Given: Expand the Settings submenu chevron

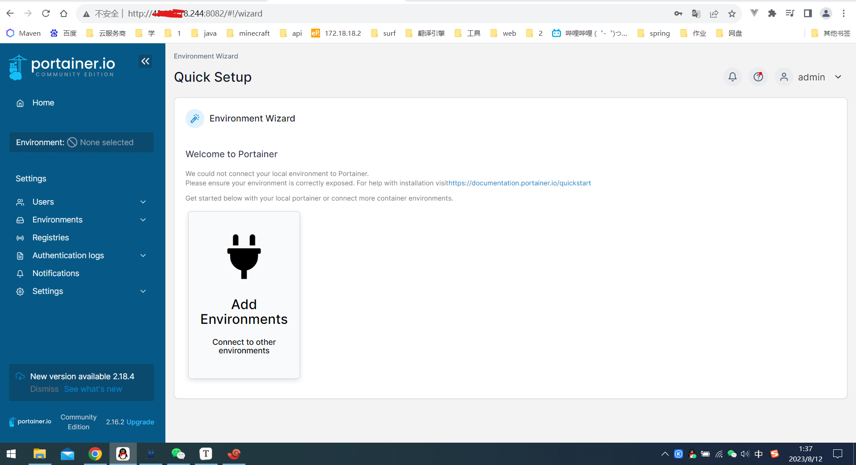Looking at the screenshot, I should tap(143, 291).
